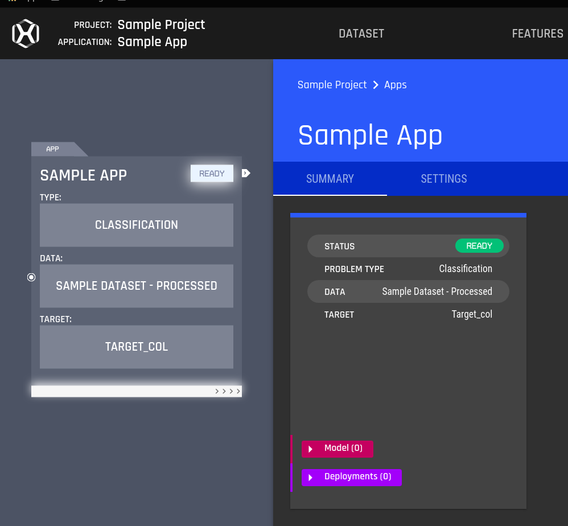Click the hexagon logo in the header
Screen dimensions: 568x526
(x=25, y=33)
